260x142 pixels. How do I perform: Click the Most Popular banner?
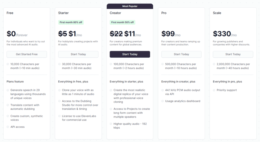130,6
